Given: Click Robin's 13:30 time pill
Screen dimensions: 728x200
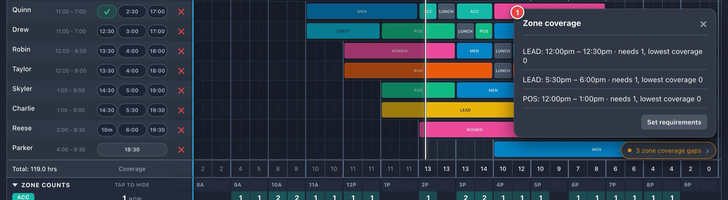Looking at the screenshot, I should 107,51.
